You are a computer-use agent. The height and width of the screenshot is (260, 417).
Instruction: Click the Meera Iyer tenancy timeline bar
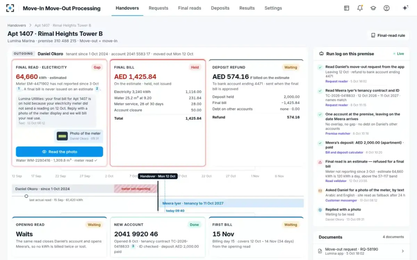[x=231, y=203]
